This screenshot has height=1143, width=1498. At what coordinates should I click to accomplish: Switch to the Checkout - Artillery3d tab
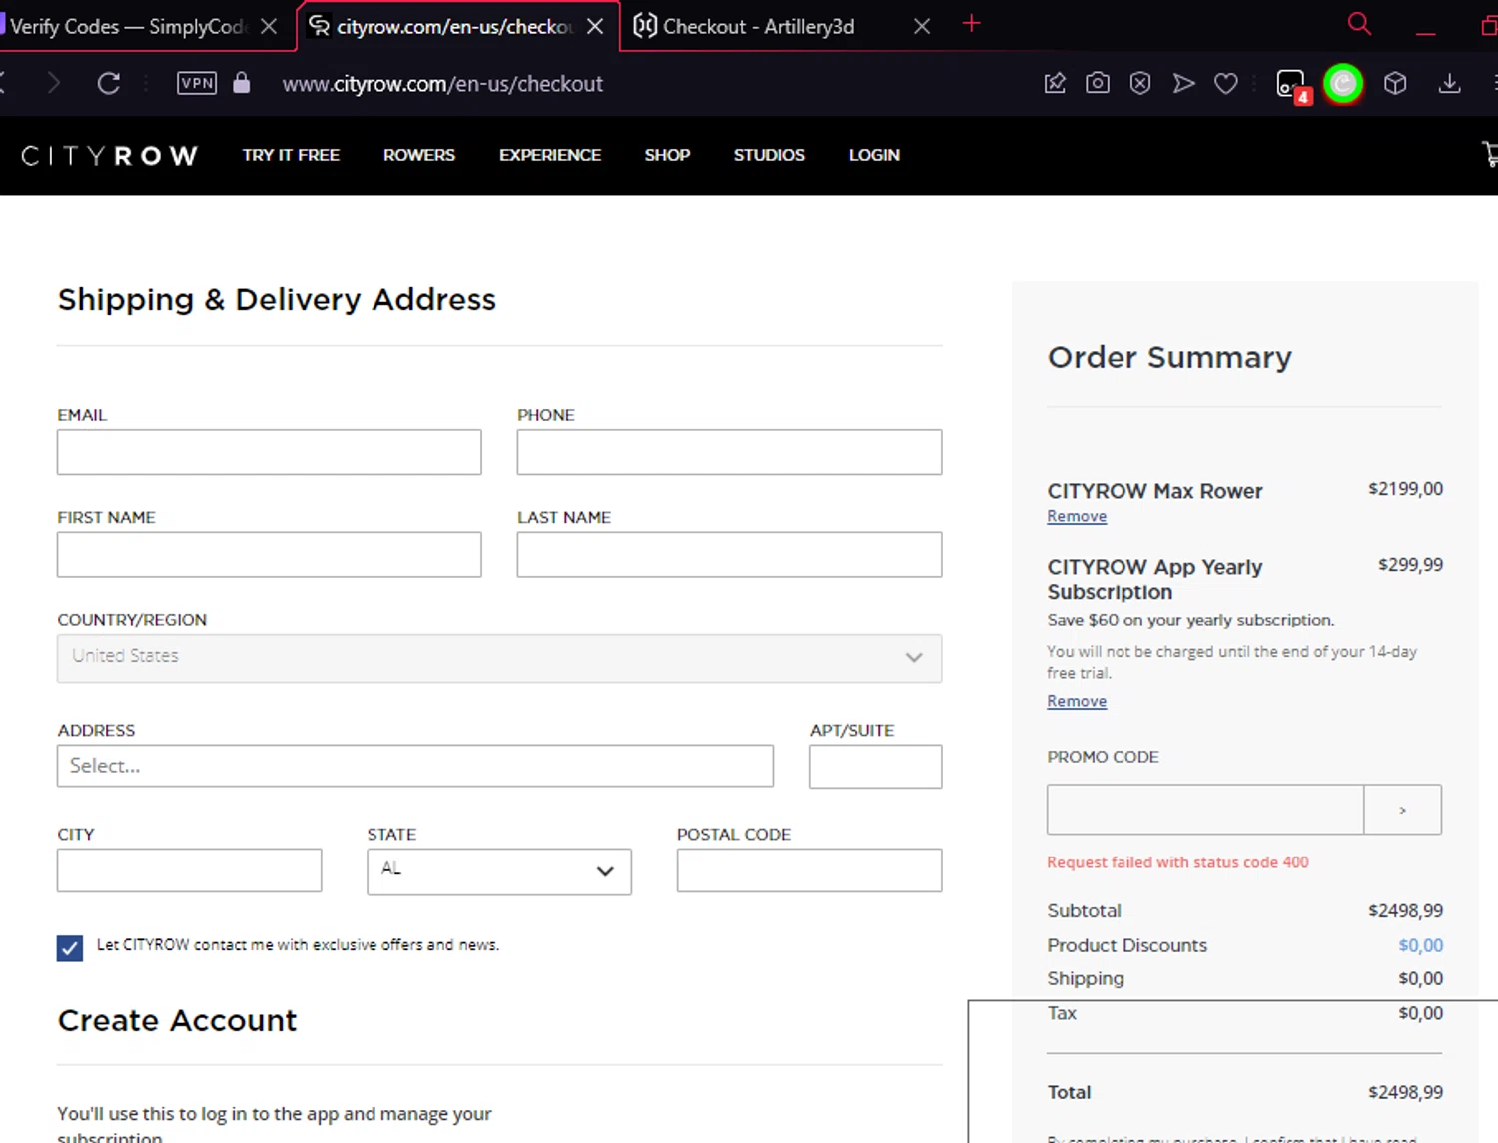(758, 26)
